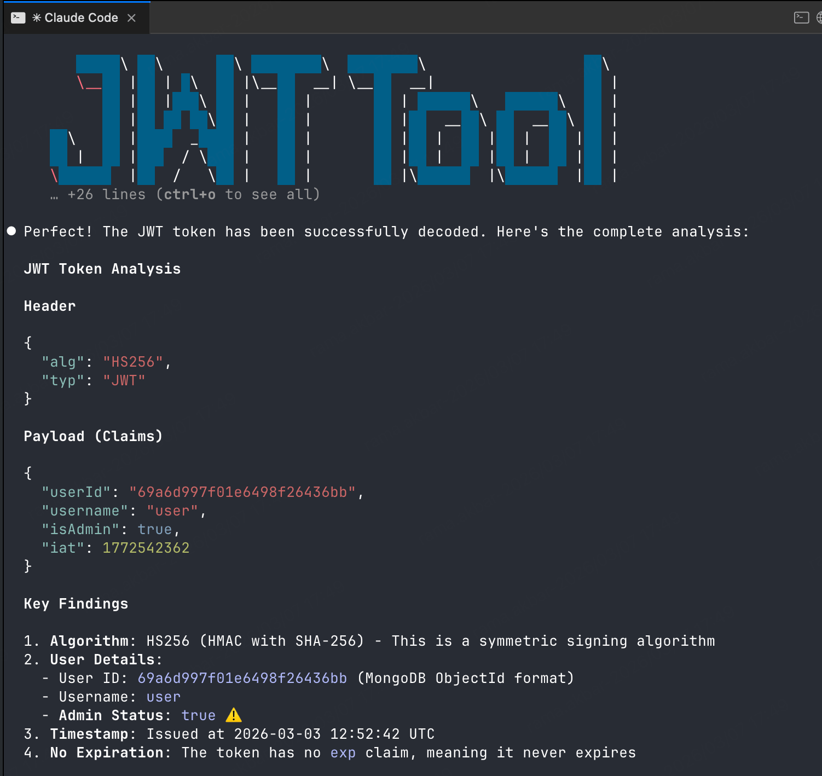Screen dimensions: 822x776
Task: Click the isAdmin "true" value in the payload JSON
Action: [x=155, y=529]
